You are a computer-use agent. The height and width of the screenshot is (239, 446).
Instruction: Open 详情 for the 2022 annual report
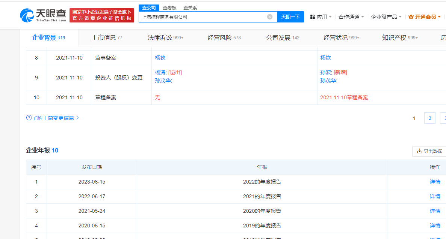[x=435, y=182]
